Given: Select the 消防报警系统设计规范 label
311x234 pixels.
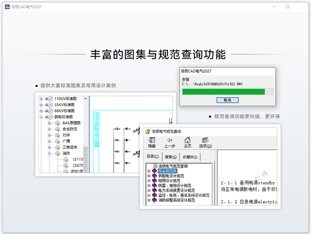Looking at the screenshot, I should (x=177, y=200).
